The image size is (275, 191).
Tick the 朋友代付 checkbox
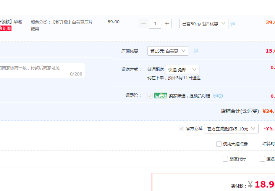[225, 159]
